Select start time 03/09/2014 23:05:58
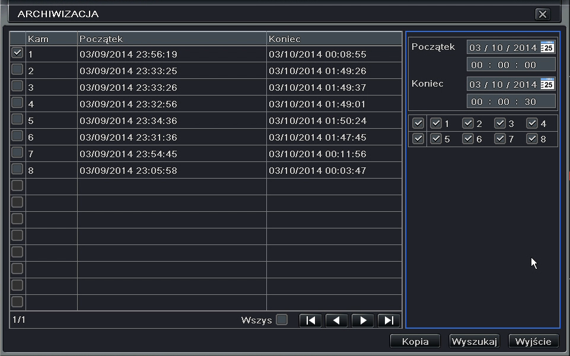 [128, 170]
